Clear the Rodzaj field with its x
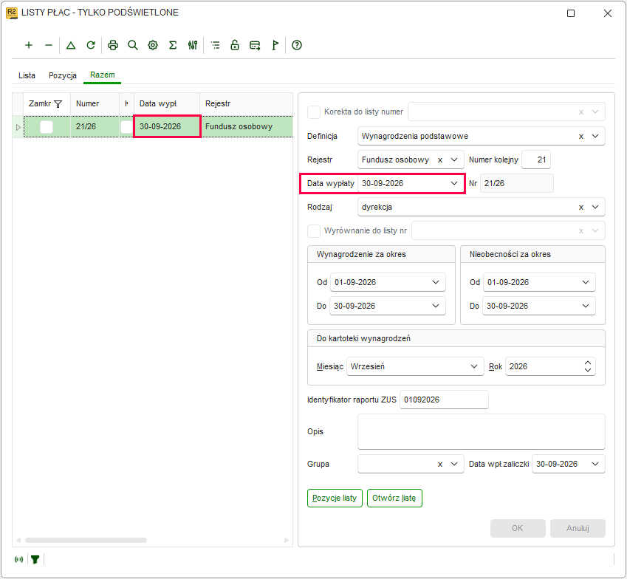The width and height of the screenshot is (627, 579). pos(581,207)
